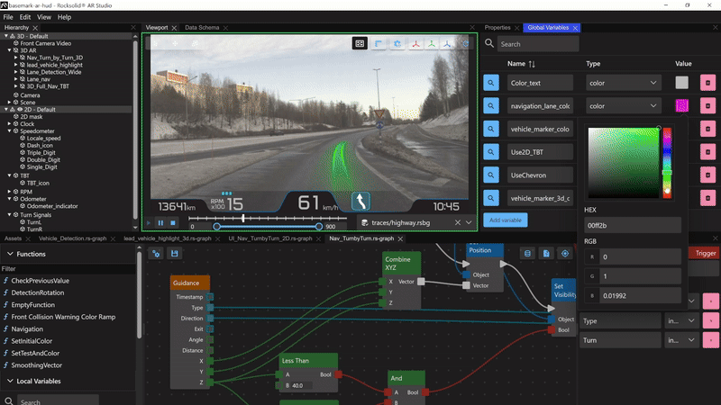This screenshot has height=405, width=721.
Task: Stop the trace playback
Action: (173, 222)
